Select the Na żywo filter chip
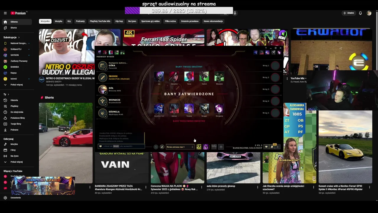The image size is (378, 213). [x=132, y=21]
